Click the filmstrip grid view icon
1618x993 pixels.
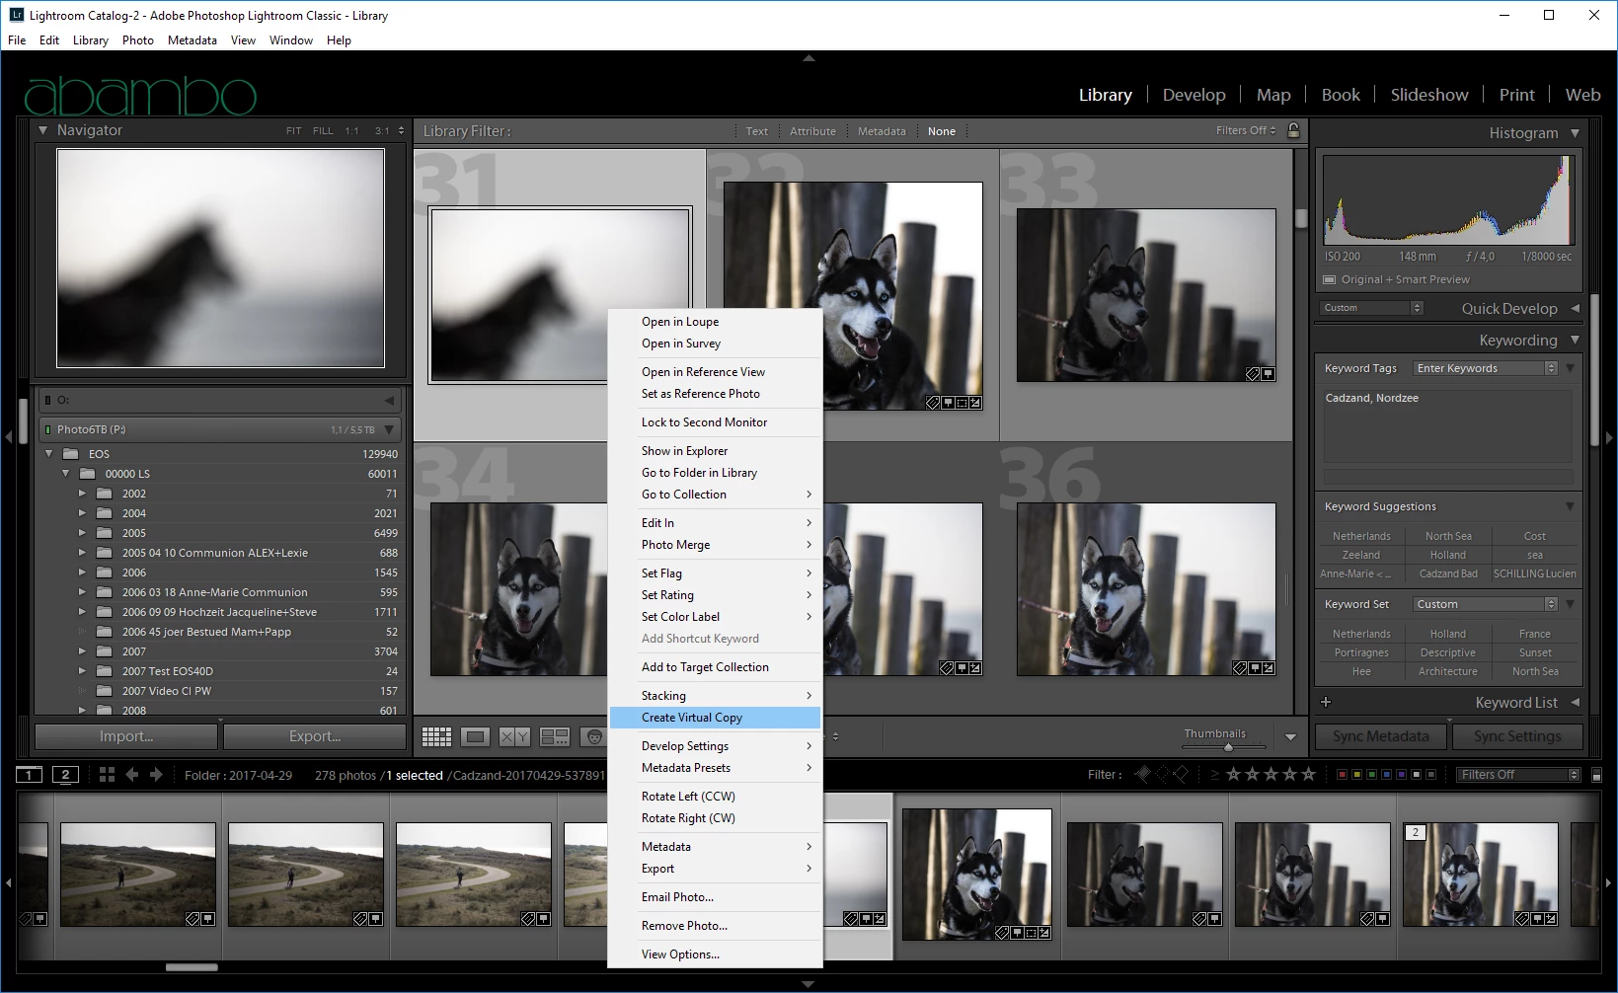[x=107, y=775]
